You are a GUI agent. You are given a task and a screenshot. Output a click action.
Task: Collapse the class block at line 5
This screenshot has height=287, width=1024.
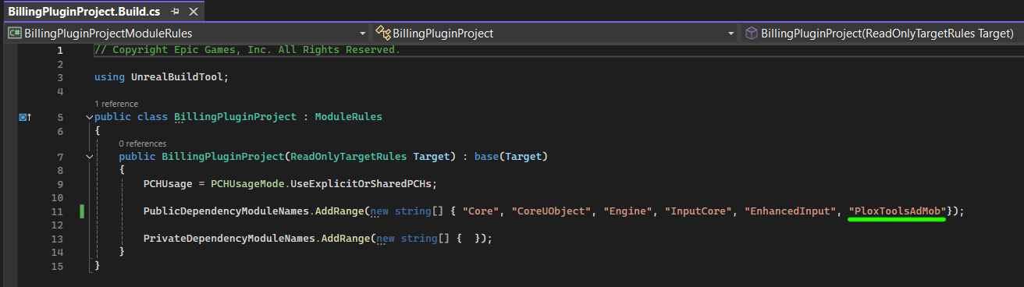click(x=90, y=117)
